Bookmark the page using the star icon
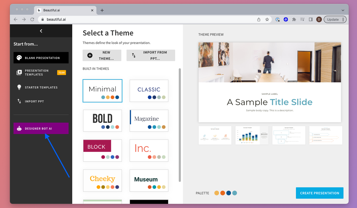Viewport: 357px width, 208px height. pyautogui.click(x=267, y=19)
